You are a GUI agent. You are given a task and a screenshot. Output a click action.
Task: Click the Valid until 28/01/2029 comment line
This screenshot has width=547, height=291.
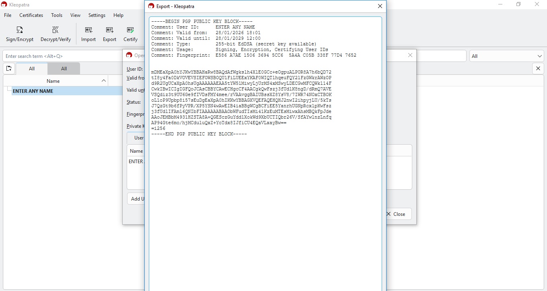(206, 38)
